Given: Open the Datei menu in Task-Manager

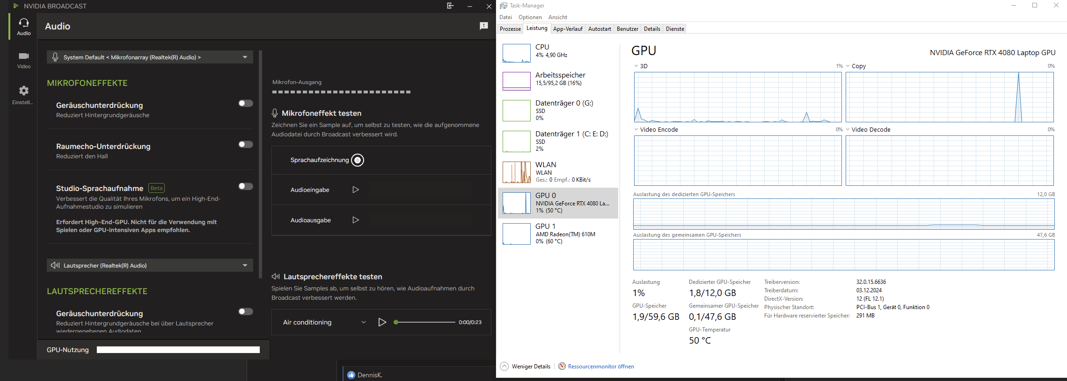Looking at the screenshot, I should 505,17.
